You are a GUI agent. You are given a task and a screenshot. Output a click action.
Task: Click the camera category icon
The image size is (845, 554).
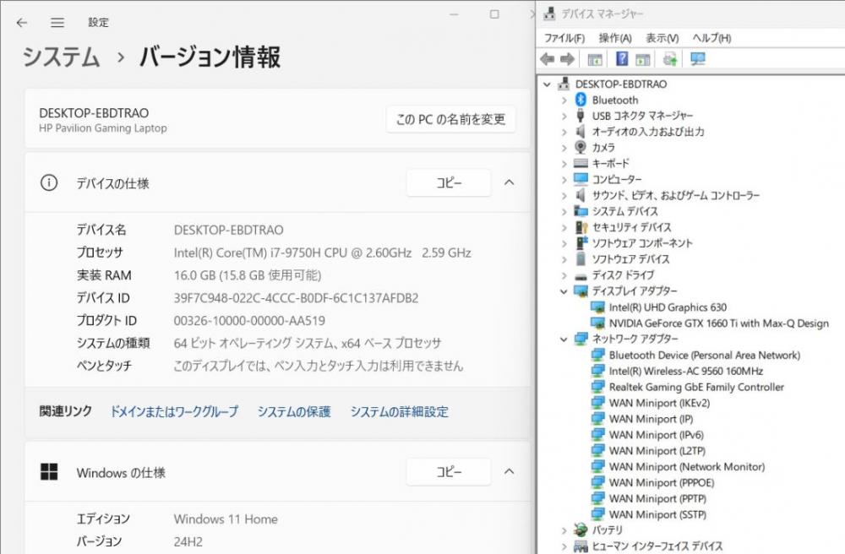point(581,147)
